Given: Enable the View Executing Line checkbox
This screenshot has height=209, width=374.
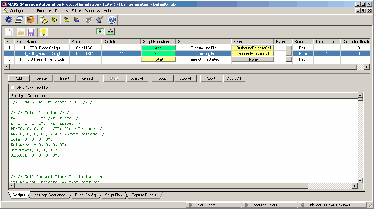Looking at the screenshot, I should click(x=13, y=88).
